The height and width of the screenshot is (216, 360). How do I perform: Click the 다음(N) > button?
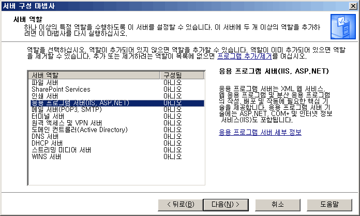click(x=222, y=204)
